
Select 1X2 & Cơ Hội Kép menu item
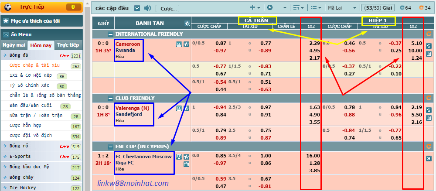[x=31, y=75]
